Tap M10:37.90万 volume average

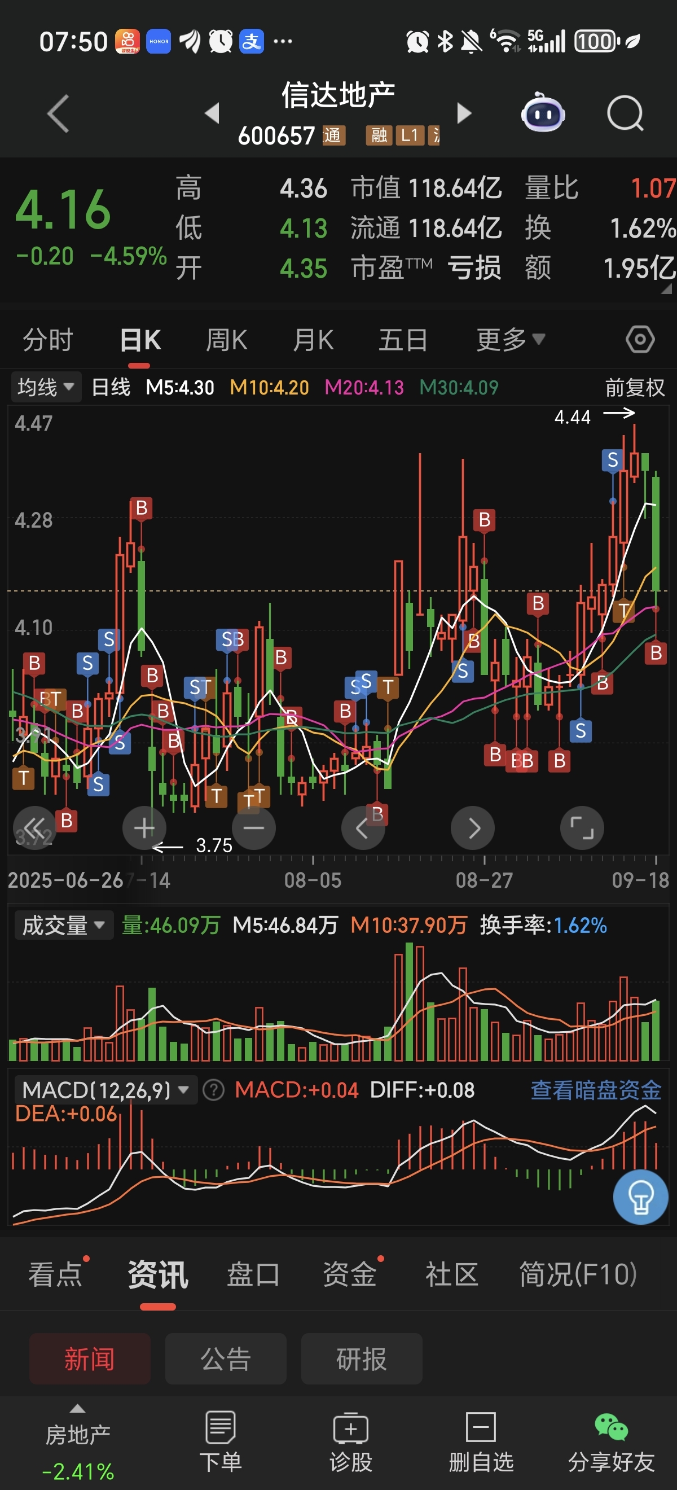409,926
